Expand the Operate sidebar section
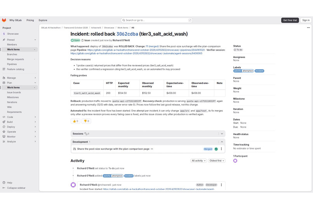This screenshot has width=313, height=209. click(x=19, y=132)
